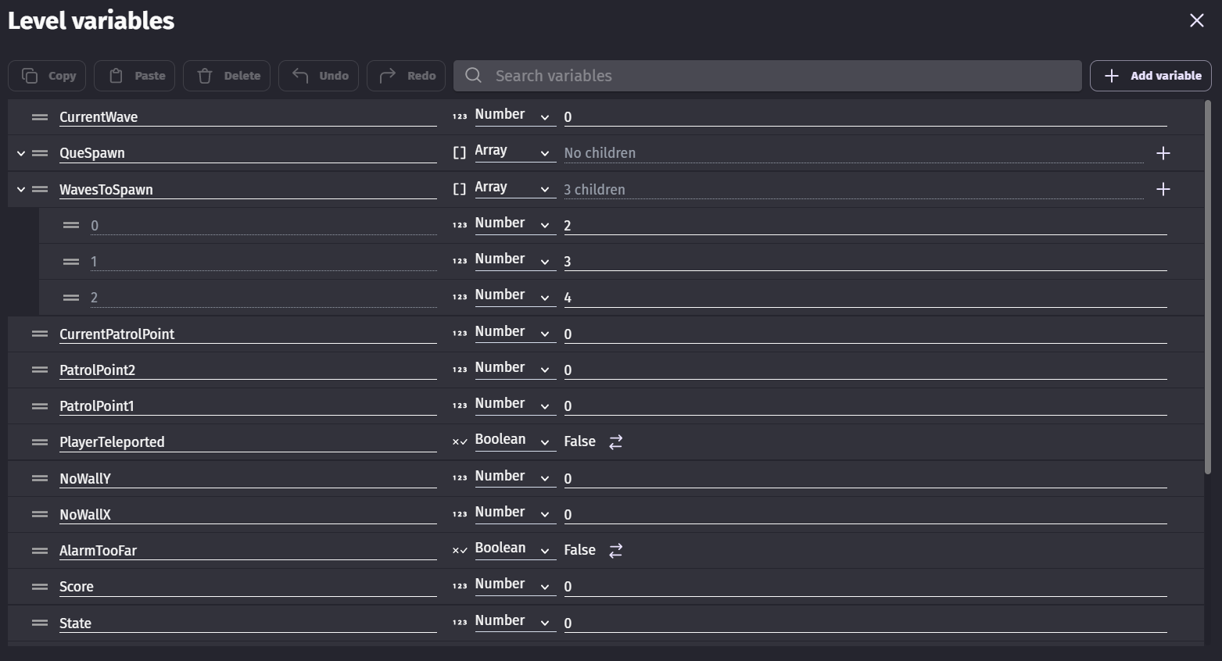Edit the CurrentPatrolPoint name field

[247, 334]
